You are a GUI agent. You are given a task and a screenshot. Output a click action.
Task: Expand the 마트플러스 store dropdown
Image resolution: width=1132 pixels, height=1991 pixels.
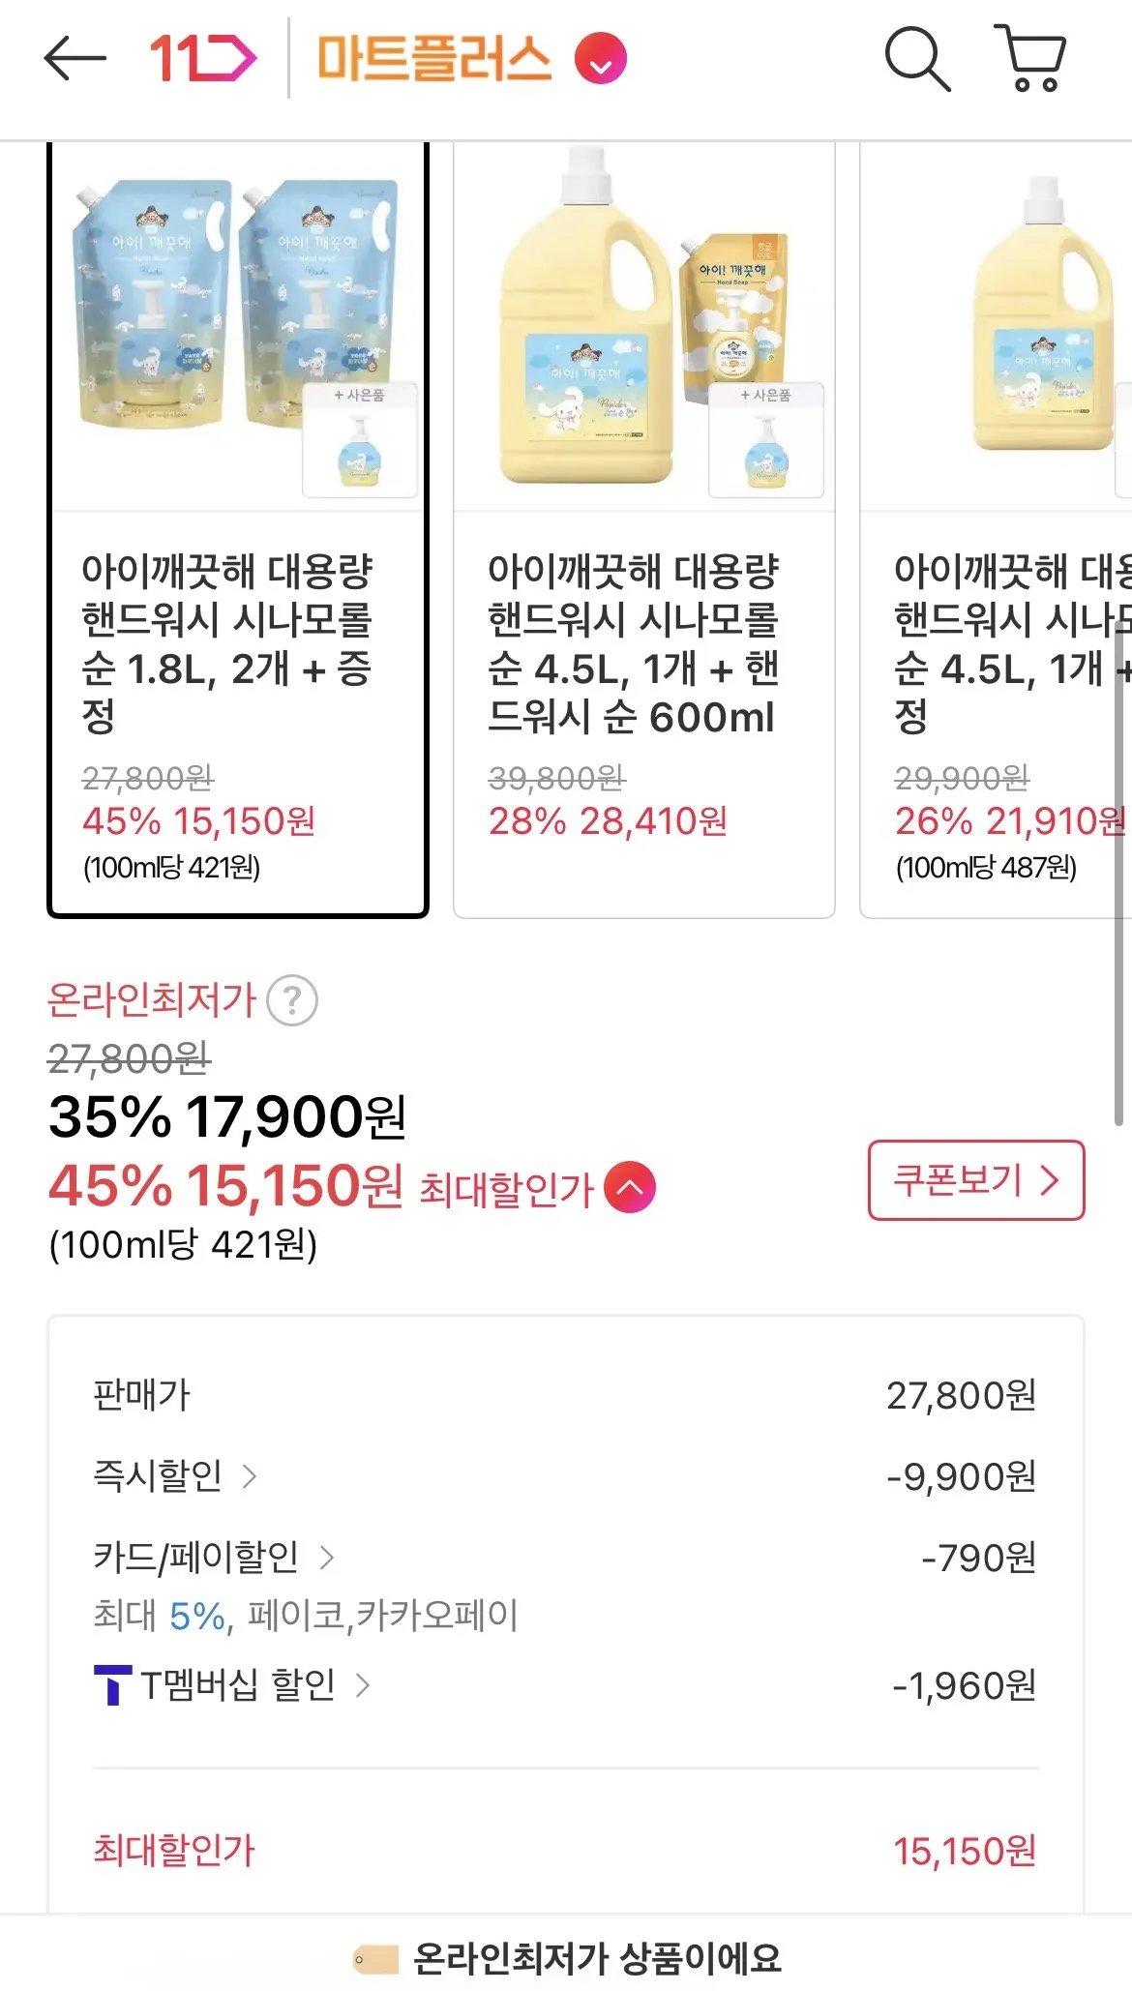click(x=601, y=59)
